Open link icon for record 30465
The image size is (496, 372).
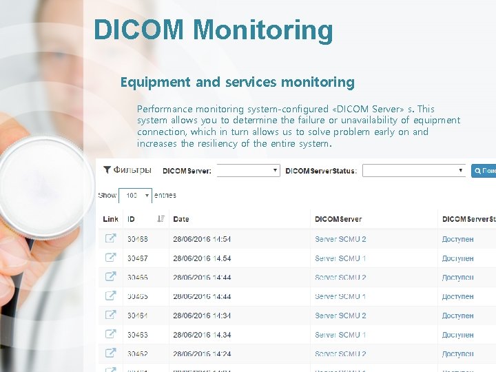pyautogui.click(x=110, y=296)
